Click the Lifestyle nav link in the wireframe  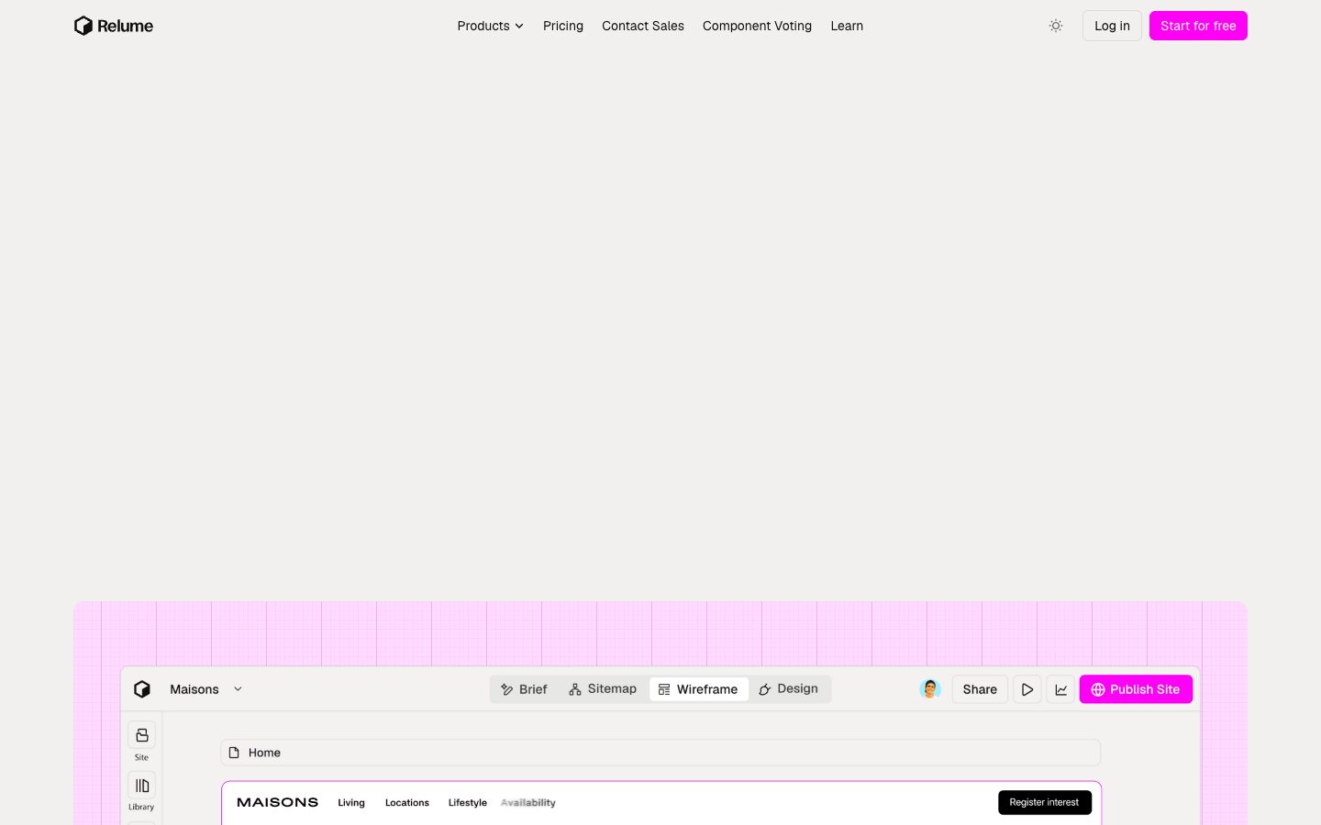(x=468, y=803)
